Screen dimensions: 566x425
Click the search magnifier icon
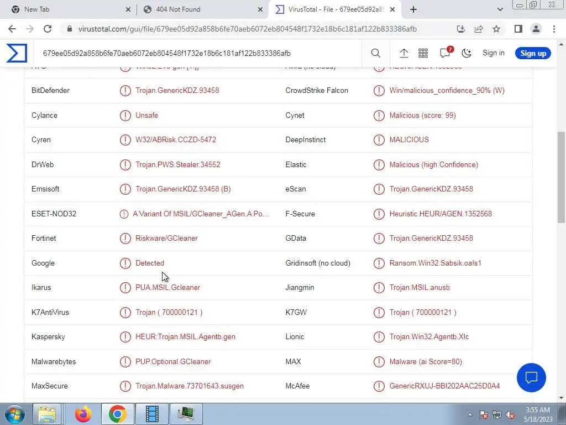coord(375,53)
